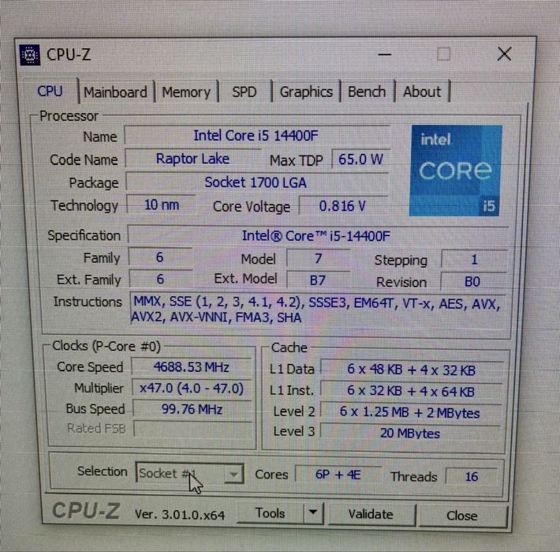
Task: Click the CPU-Z app icon in title bar
Action: pos(30,55)
